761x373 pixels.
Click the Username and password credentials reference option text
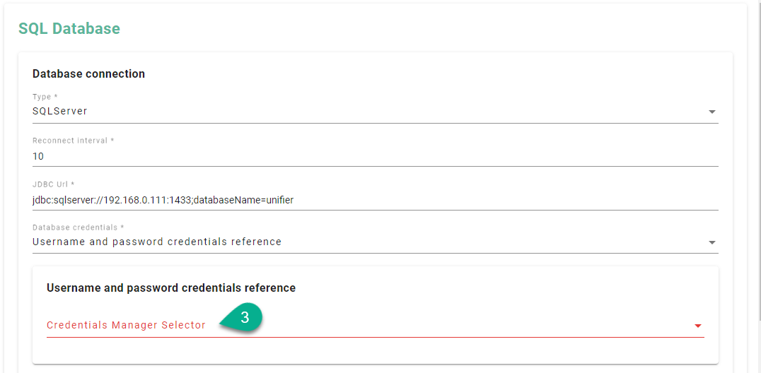coord(157,242)
